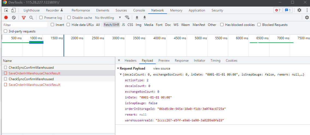The width and height of the screenshot is (310, 135).
Task: Click the inspect element picker icon
Action: [x=6, y=10]
